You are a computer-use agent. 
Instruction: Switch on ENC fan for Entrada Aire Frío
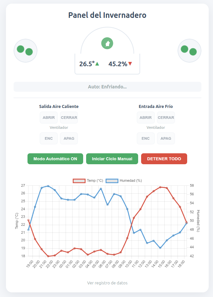pyautogui.click(x=146, y=138)
